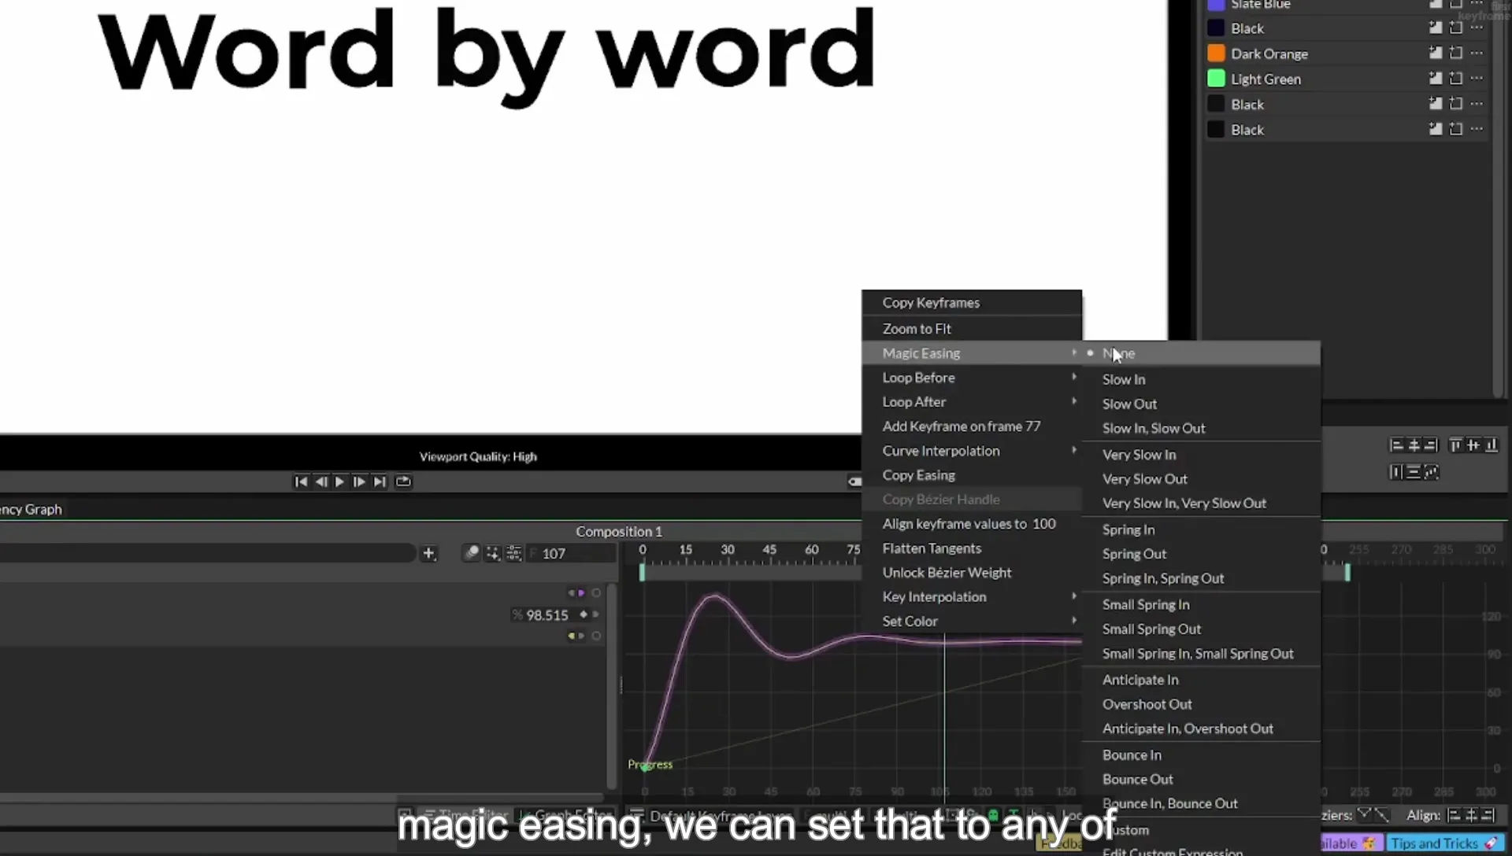Expand the Curve Interpolation submenu
1512x856 pixels.
[972, 451]
